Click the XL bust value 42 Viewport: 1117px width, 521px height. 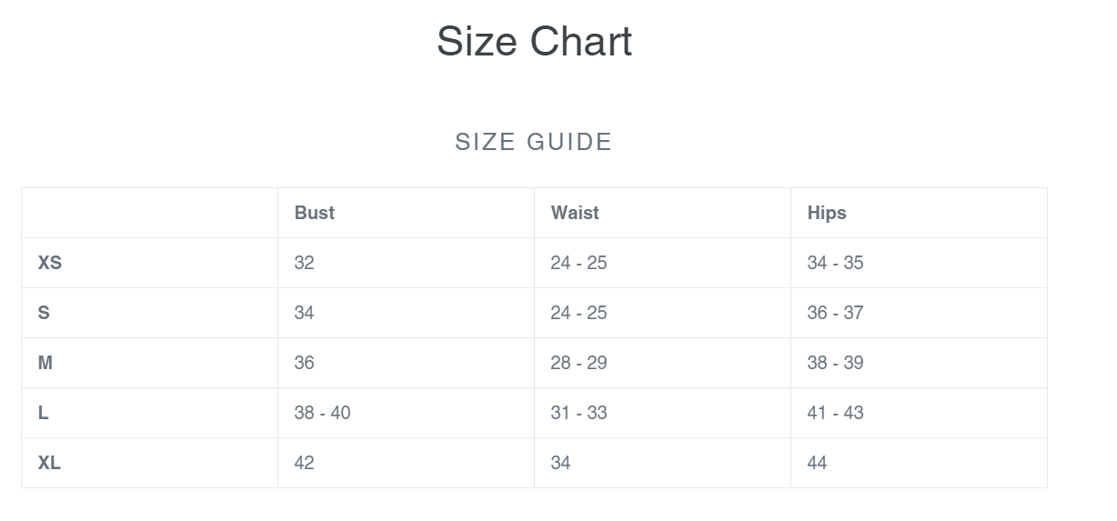(x=304, y=463)
